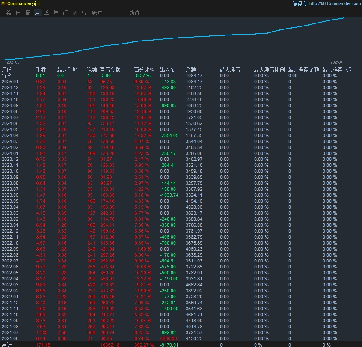Click the -990.83 withdrawal for 2024.09
Image resolution: width=362 pixels, height=347 pixels.
click(x=168, y=105)
